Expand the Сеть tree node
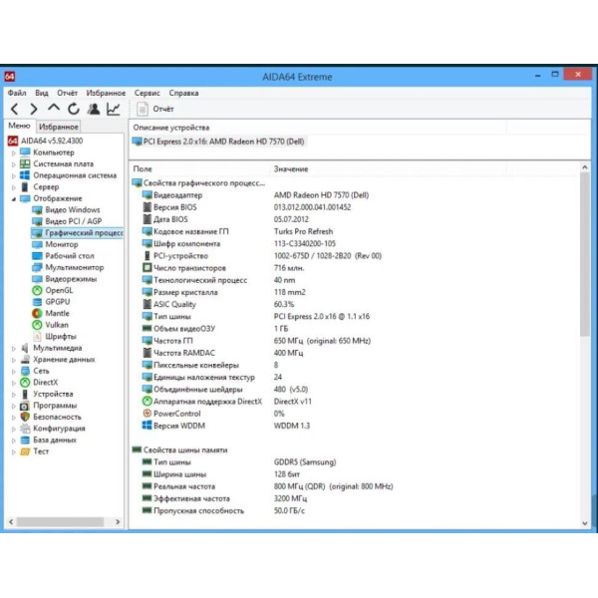This screenshot has width=598, height=598. point(14,371)
